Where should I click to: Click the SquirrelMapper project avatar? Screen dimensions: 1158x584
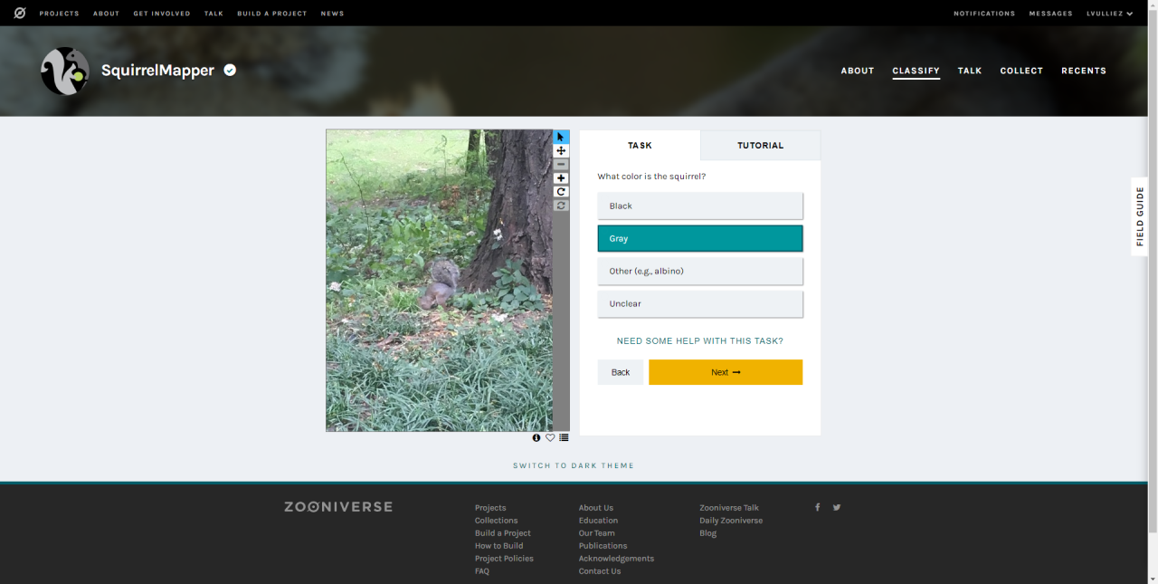click(65, 71)
